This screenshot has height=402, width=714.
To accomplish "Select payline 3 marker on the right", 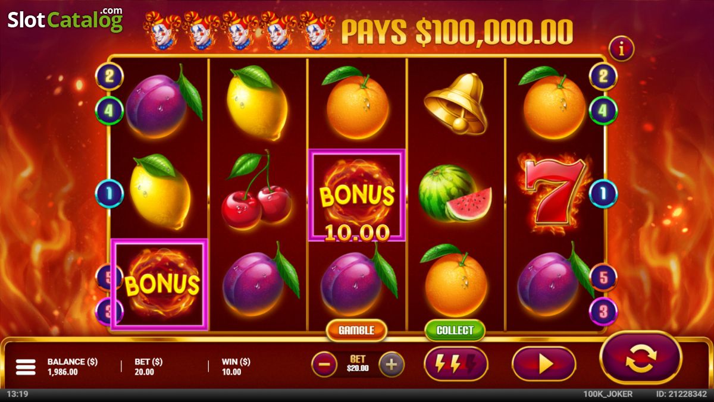I will (603, 312).
